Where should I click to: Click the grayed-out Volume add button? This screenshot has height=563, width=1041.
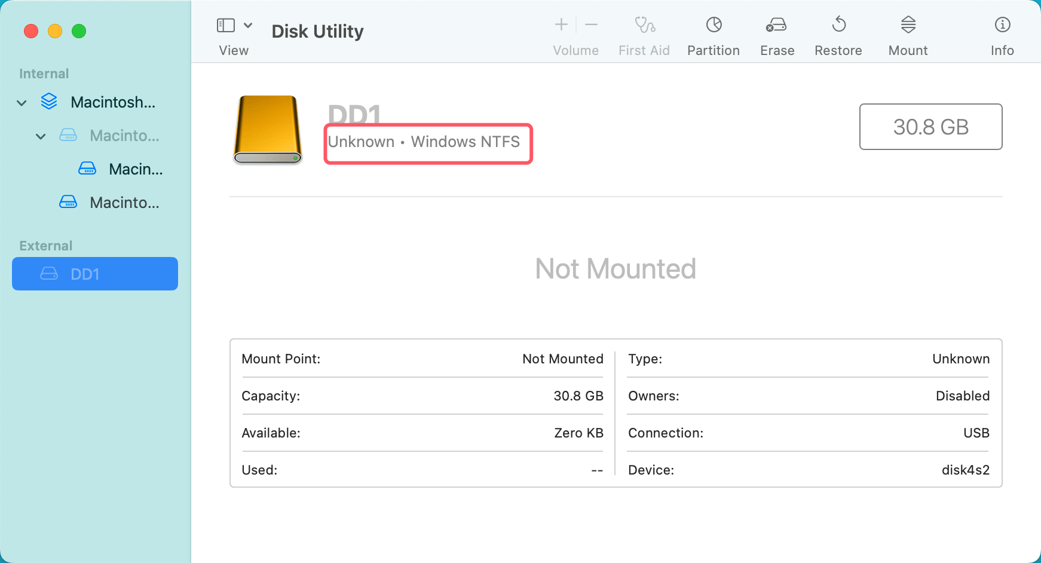562,25
